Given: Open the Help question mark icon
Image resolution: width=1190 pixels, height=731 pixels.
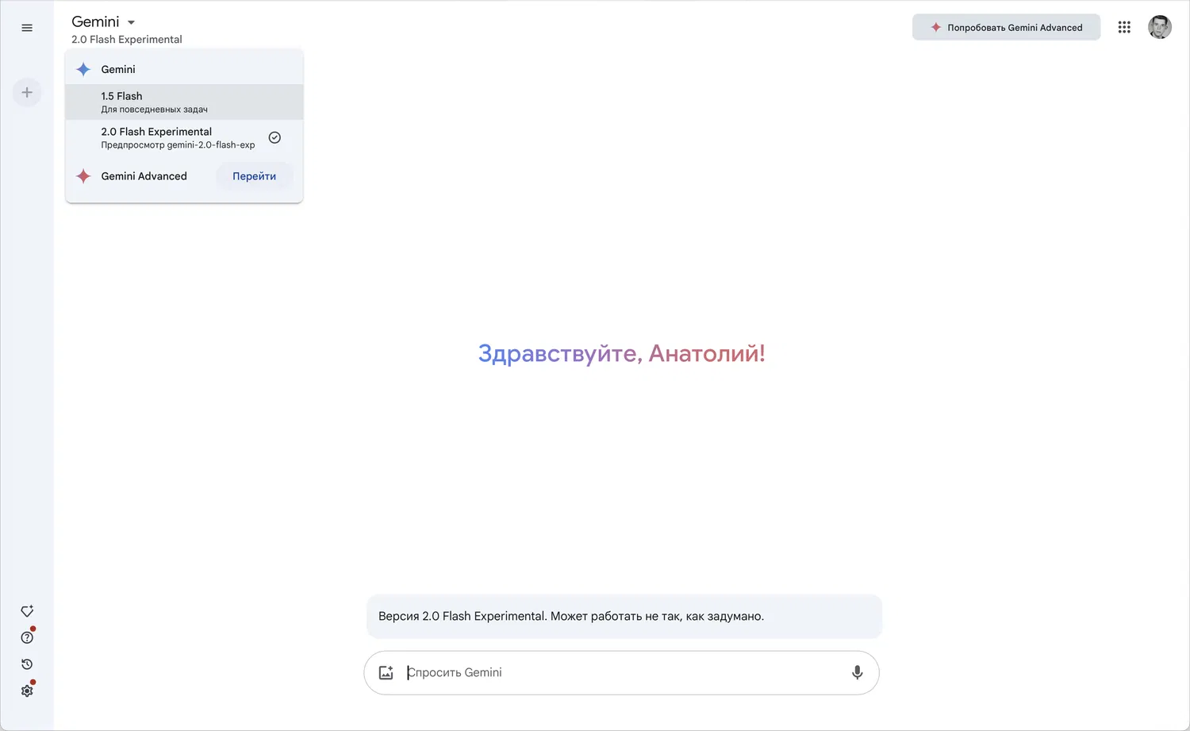Looking at the screenshot, I should (27, 637).
